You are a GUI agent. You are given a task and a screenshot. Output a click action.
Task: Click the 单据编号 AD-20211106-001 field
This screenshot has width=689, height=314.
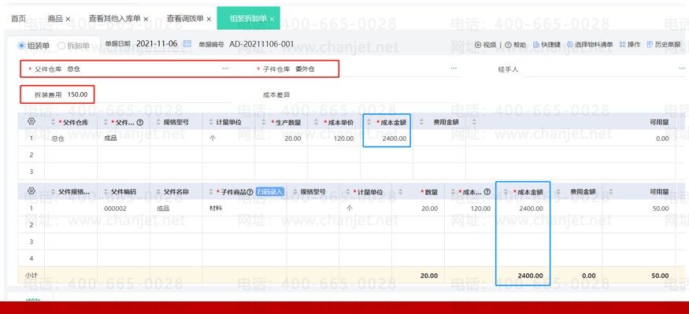(x=261, y=44)
